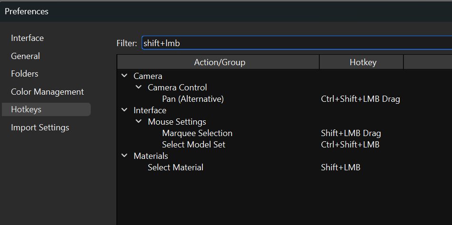Click the Ctrl+Shift+LMB Drag hotkey cell
The image size is (452, 225).
pos(360,99)
